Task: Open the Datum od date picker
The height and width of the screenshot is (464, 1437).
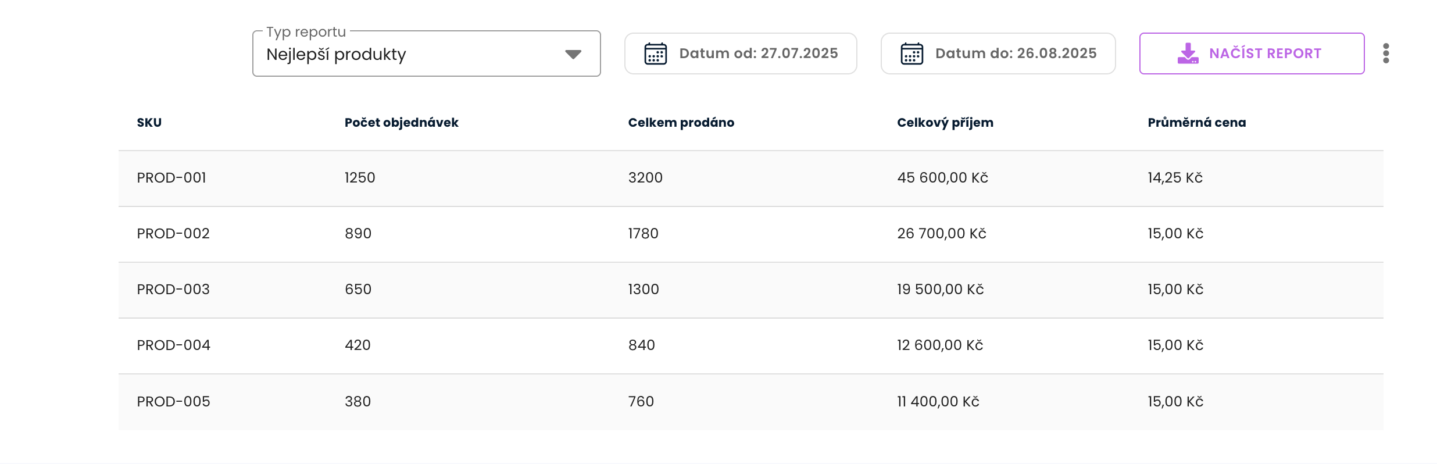Action: (x=741, y=53)
